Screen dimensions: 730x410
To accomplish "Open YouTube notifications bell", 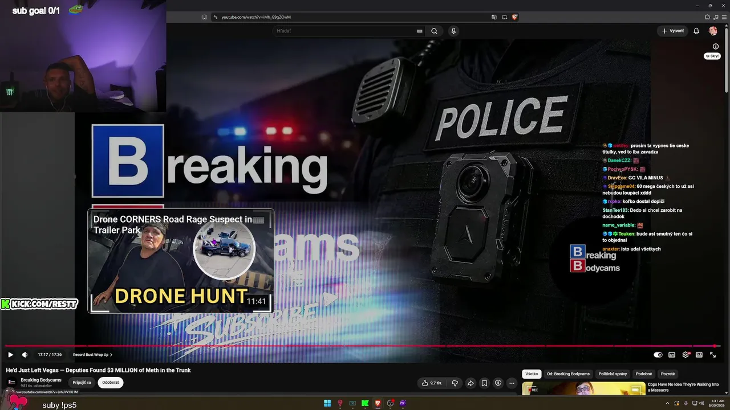I will coord(696,31).
